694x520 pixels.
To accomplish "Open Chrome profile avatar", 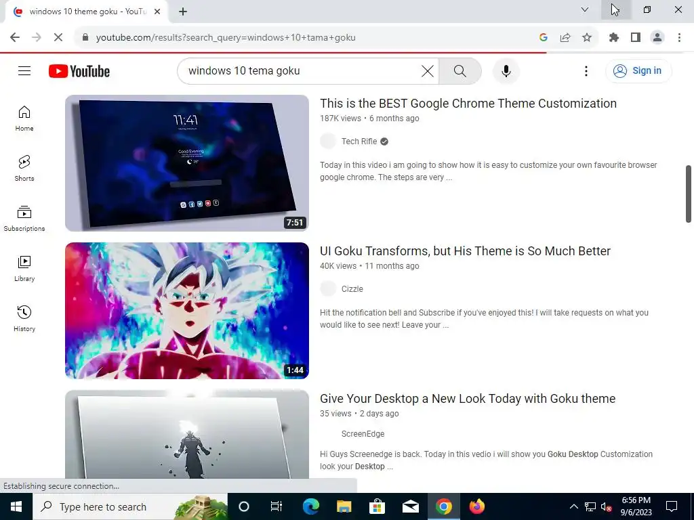I will pyautogui.click(x=657, y=37).
